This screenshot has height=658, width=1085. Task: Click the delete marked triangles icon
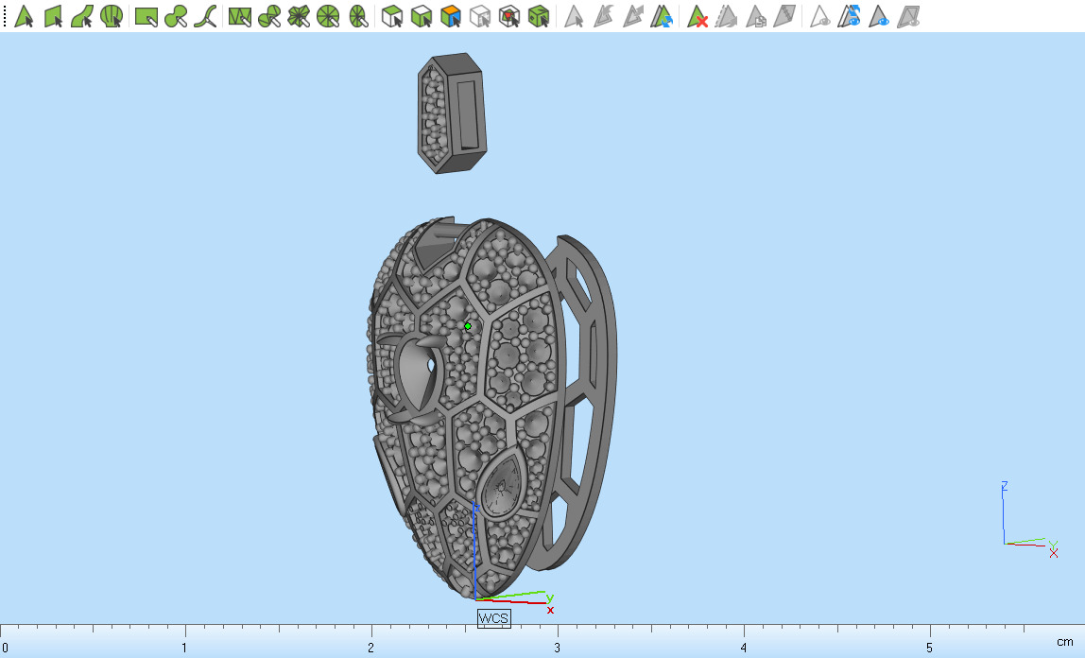point(697,15)
